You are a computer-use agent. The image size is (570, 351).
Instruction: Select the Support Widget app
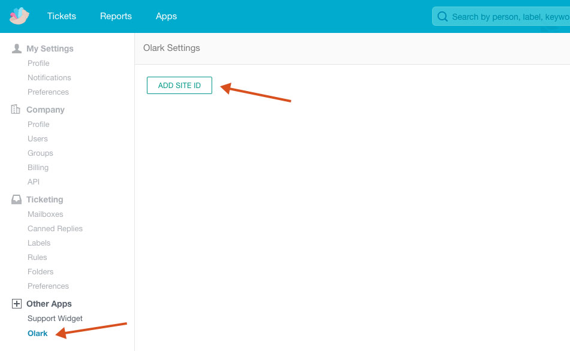55,318
